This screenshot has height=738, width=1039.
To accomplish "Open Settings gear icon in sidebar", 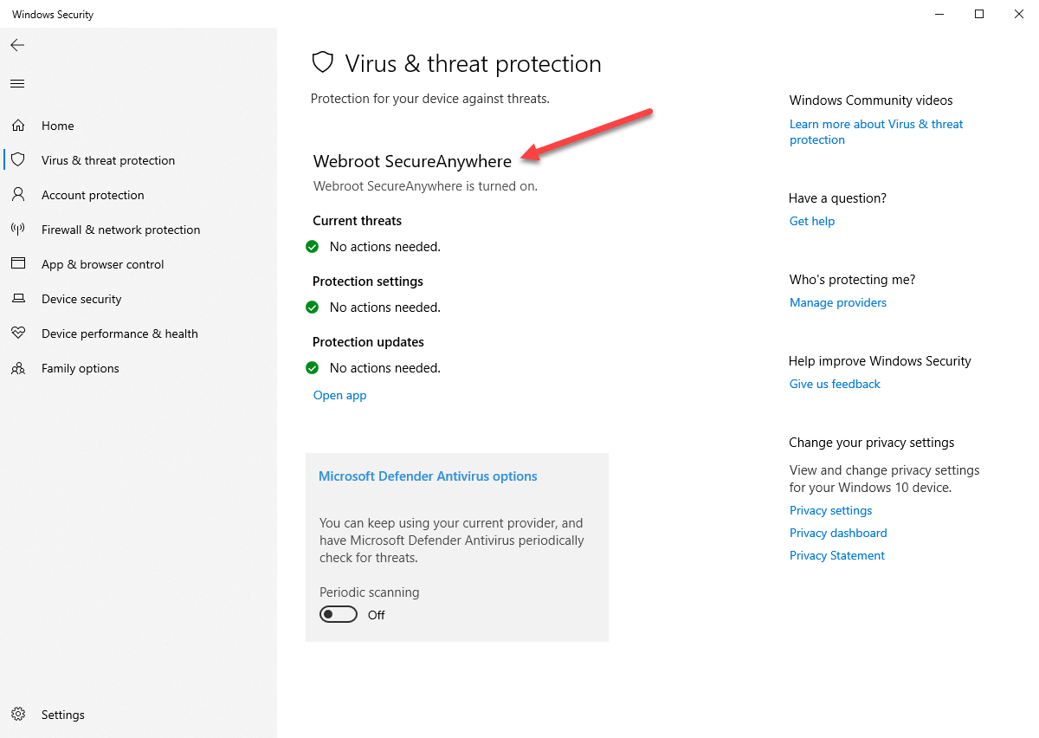I will [x=18, y=715].
